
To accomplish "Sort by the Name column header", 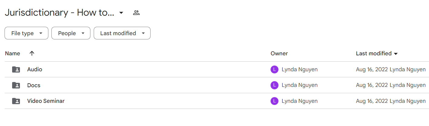I will (13, 54).
